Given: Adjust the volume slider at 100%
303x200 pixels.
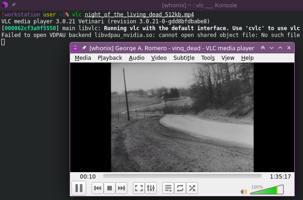Looking at the screenshot, I should [267, 189].
